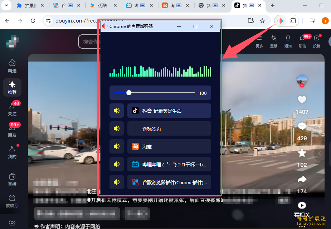The image size is (331, 229).
Task: Open the media control icon in Chrome toolbar
Action: pos(312,21)
